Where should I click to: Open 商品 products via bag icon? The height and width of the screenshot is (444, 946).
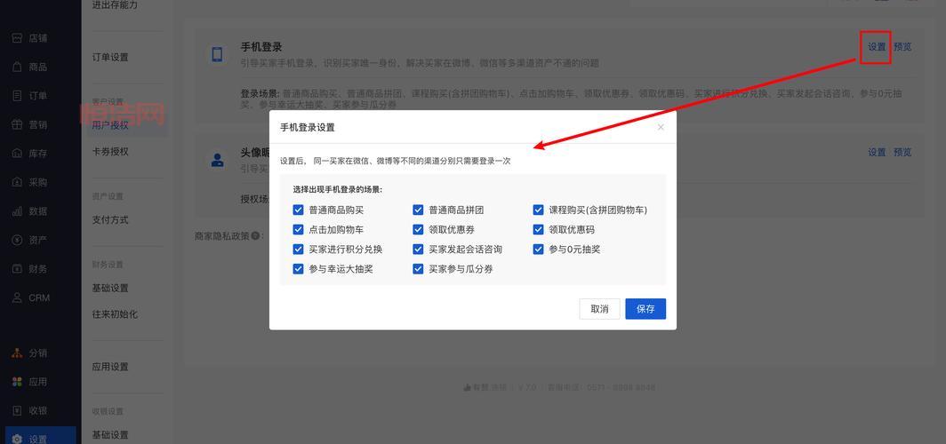17,67
